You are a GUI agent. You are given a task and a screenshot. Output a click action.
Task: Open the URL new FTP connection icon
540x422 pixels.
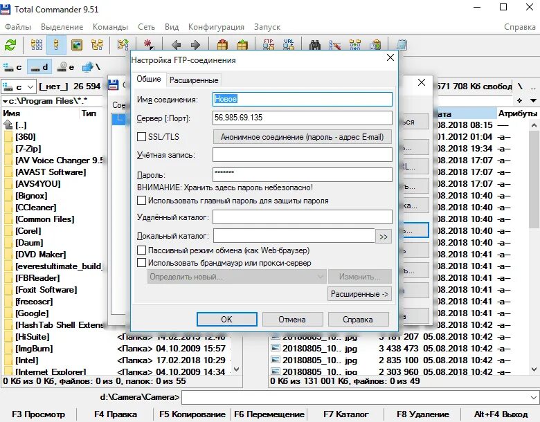(289, 45)
